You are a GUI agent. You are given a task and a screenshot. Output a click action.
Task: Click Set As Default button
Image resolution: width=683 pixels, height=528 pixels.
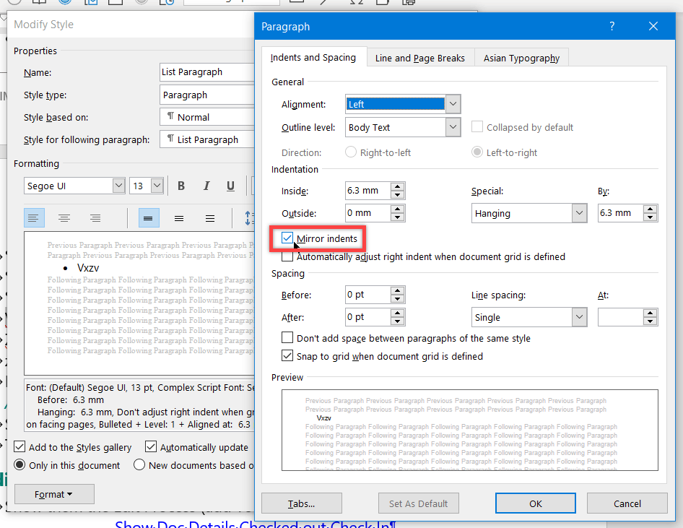418,503
